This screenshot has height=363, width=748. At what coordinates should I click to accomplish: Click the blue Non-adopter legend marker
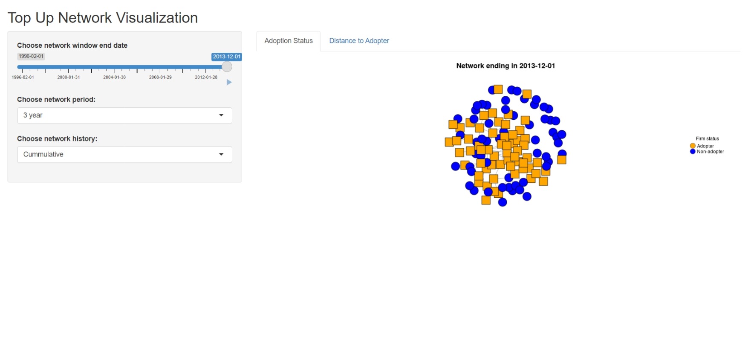click(693, 152)
